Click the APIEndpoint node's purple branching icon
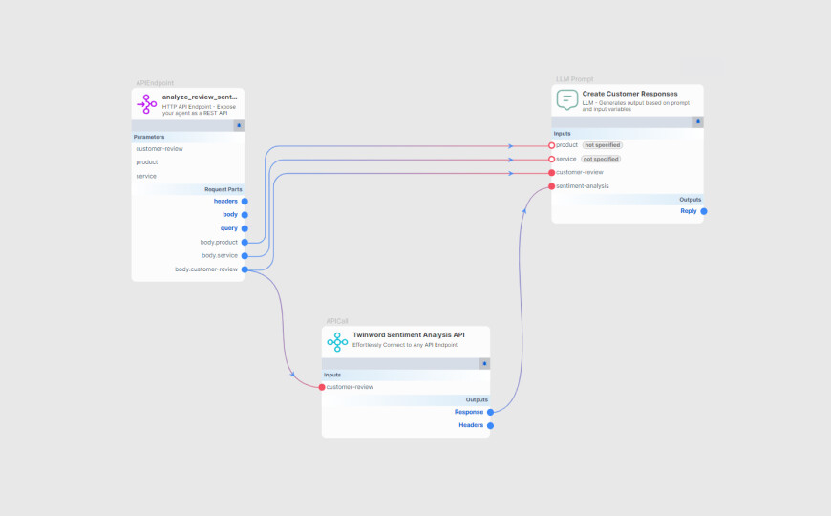Screen dimensions: 831x516 click(146, 104)
